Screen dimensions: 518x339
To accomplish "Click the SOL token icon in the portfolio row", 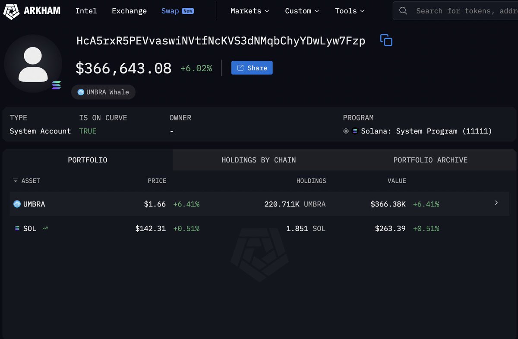I will coord(17,228).
